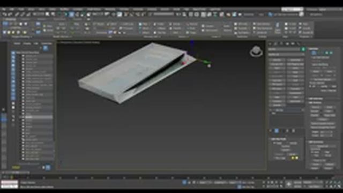Activate the Select and Scale tool

(x=83, y=14)
